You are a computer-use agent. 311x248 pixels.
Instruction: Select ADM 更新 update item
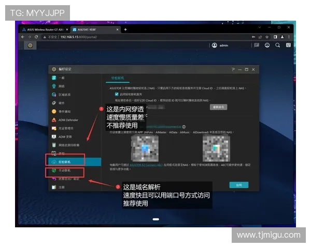(65, 136)
